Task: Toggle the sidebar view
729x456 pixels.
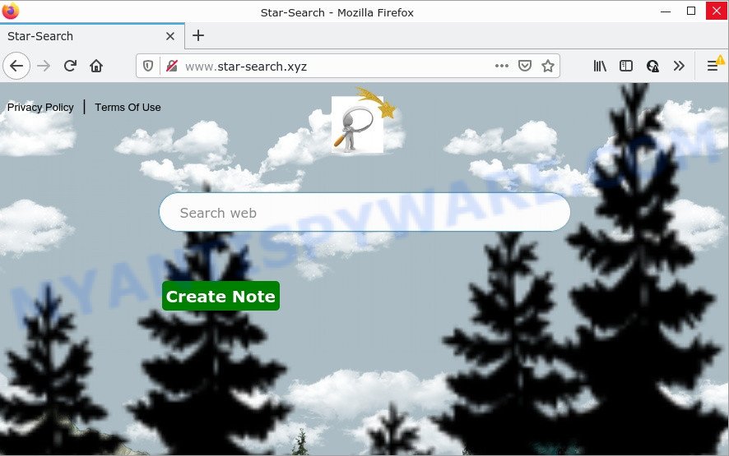Action: [626, 66]
